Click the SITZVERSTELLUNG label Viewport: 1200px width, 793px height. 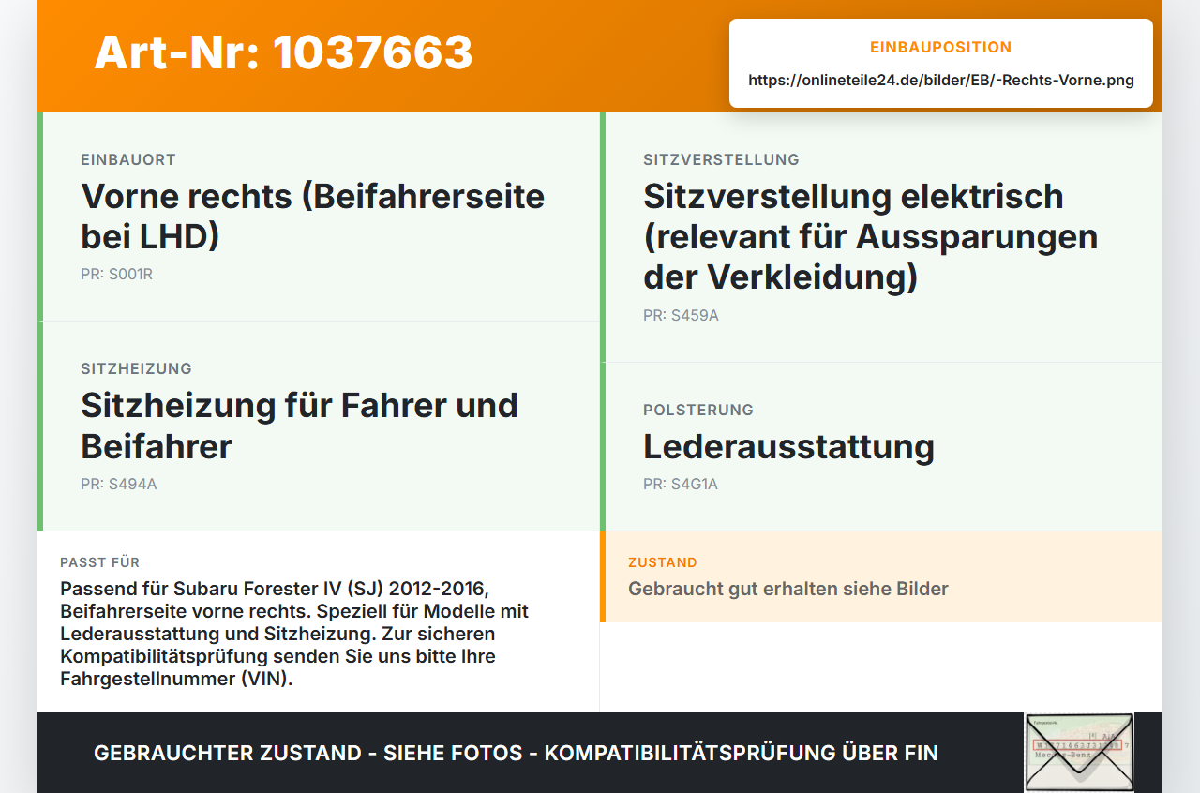point(721,159)
